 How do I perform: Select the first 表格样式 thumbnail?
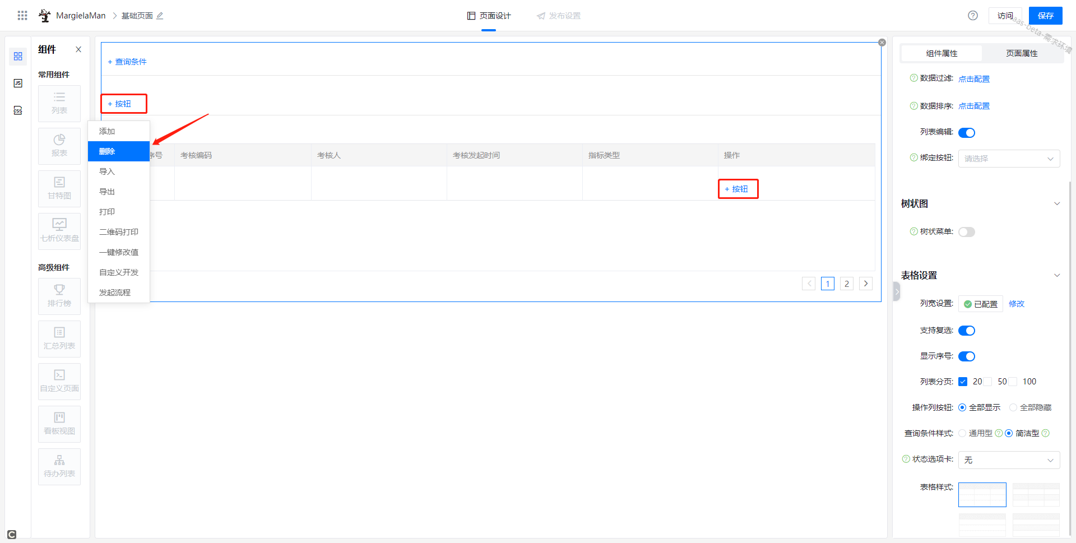tap(982, 495)
